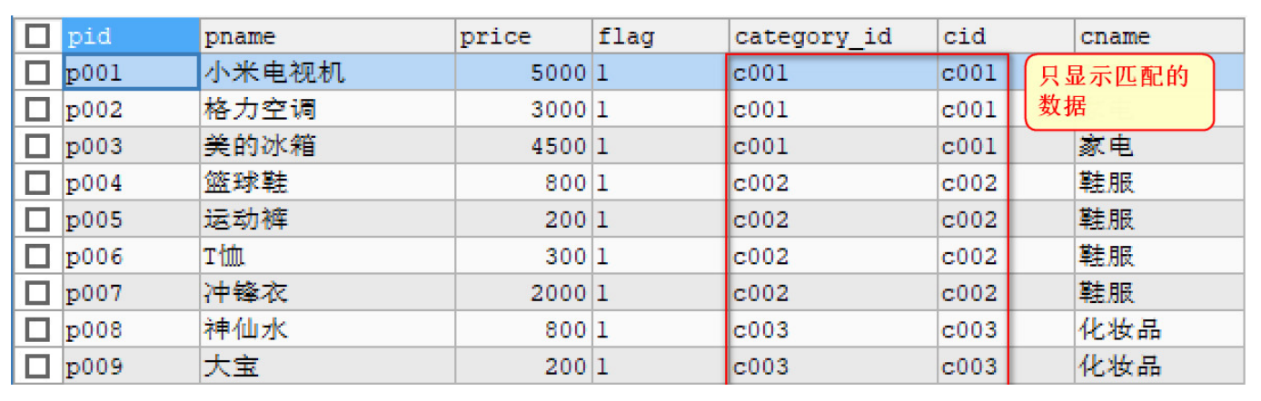Select the category_id column header
1261x401 pixels.
[833, 36]
